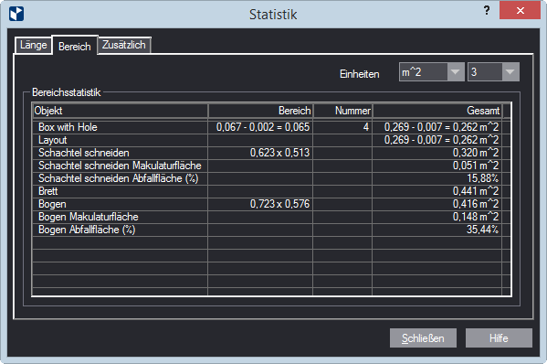
Task: Open the decimal places dropdown showing 3
Action: pyautogui.click(x=493, y=72)
